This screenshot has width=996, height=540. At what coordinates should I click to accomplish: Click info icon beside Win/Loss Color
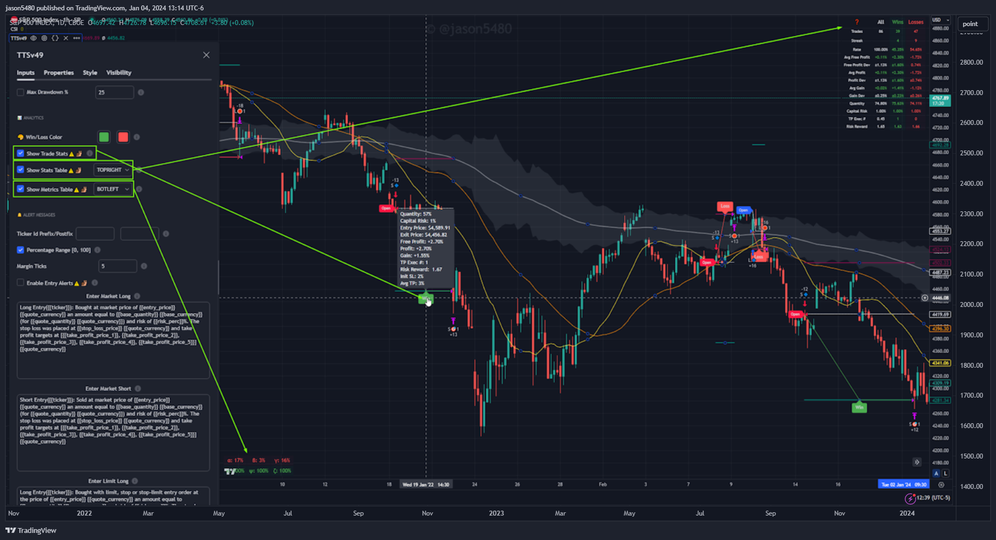pos(137,137)
